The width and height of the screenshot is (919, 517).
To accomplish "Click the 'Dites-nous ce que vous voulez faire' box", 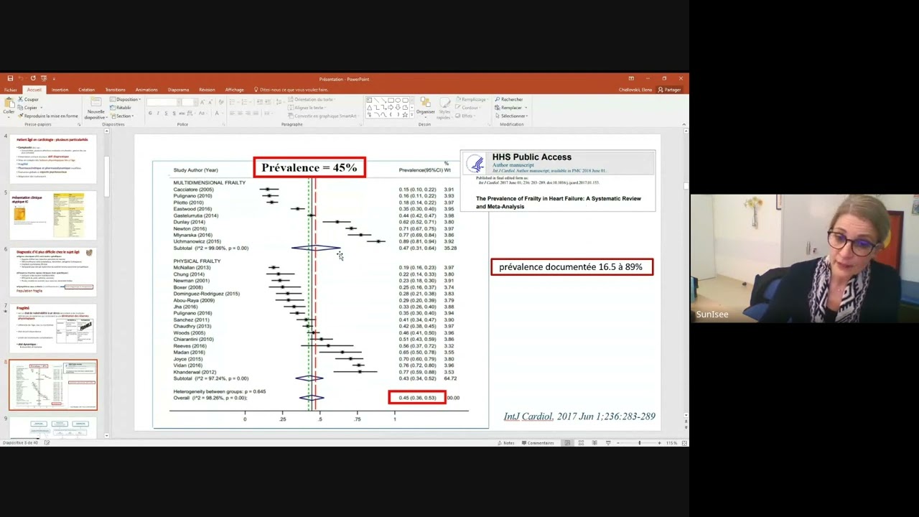I will coord(291,90).
